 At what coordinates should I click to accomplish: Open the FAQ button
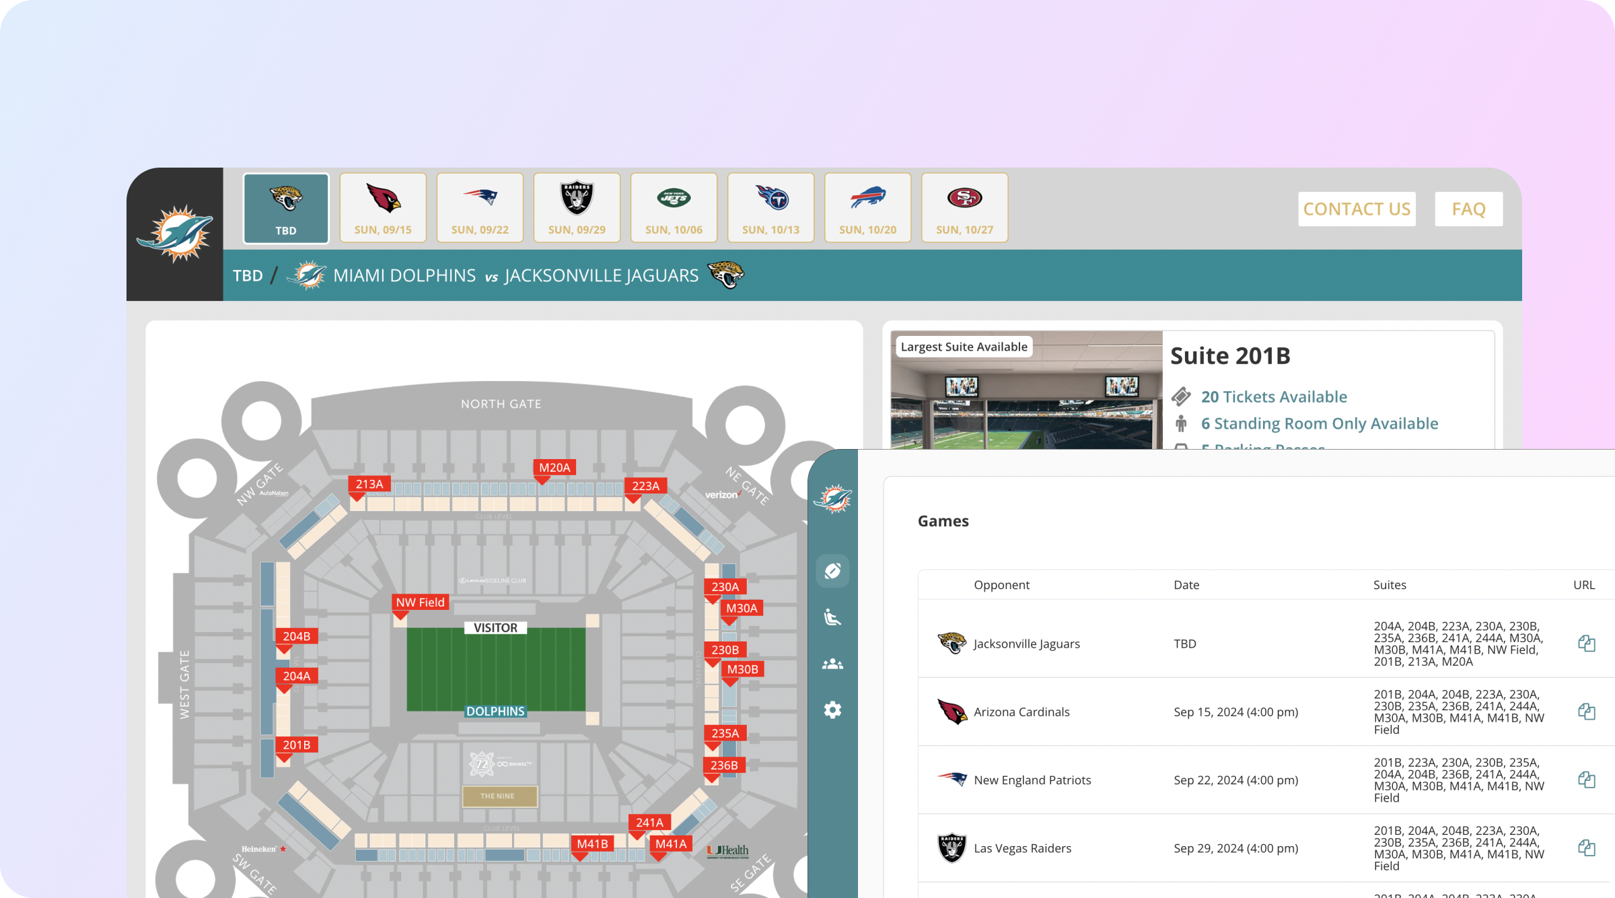[x=1468, y=209]
